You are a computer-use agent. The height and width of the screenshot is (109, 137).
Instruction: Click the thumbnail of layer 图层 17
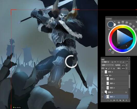108,97
